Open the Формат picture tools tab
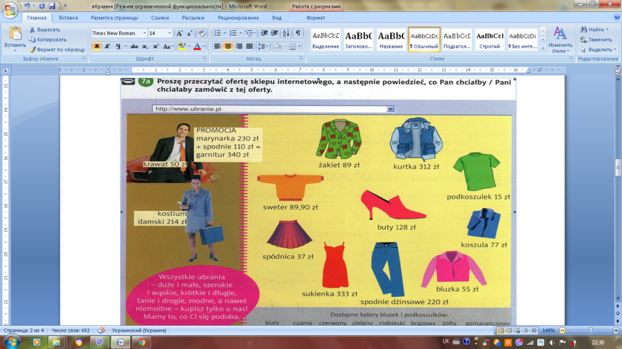622x349 pixels. (x=316, y=18)
